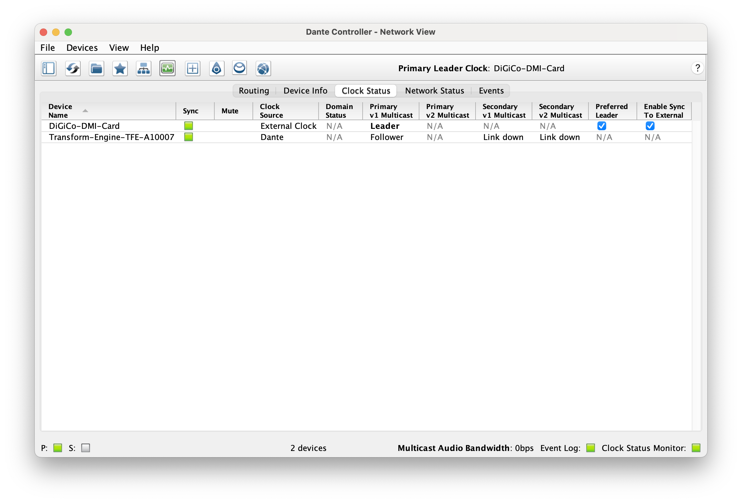Image resolution: width=742 pixels, height=503 pixels.
Task: Open the network hierarchy diagram icon
Action: 144,68
